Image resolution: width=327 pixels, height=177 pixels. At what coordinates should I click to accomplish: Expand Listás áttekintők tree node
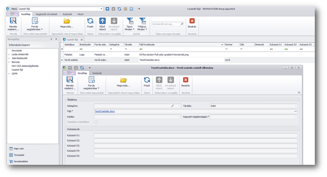pos(9,54)
